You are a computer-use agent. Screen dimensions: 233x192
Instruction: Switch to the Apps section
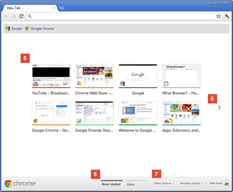pyautogui.click(x=130, y=184)
